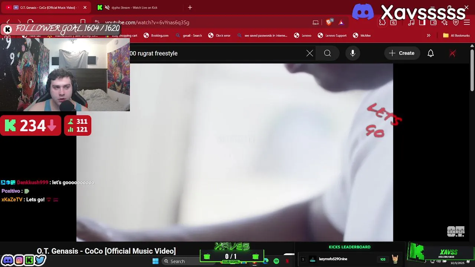Open the Brave Wallet icon
This screenshot has width=475, height=267.
433,23
